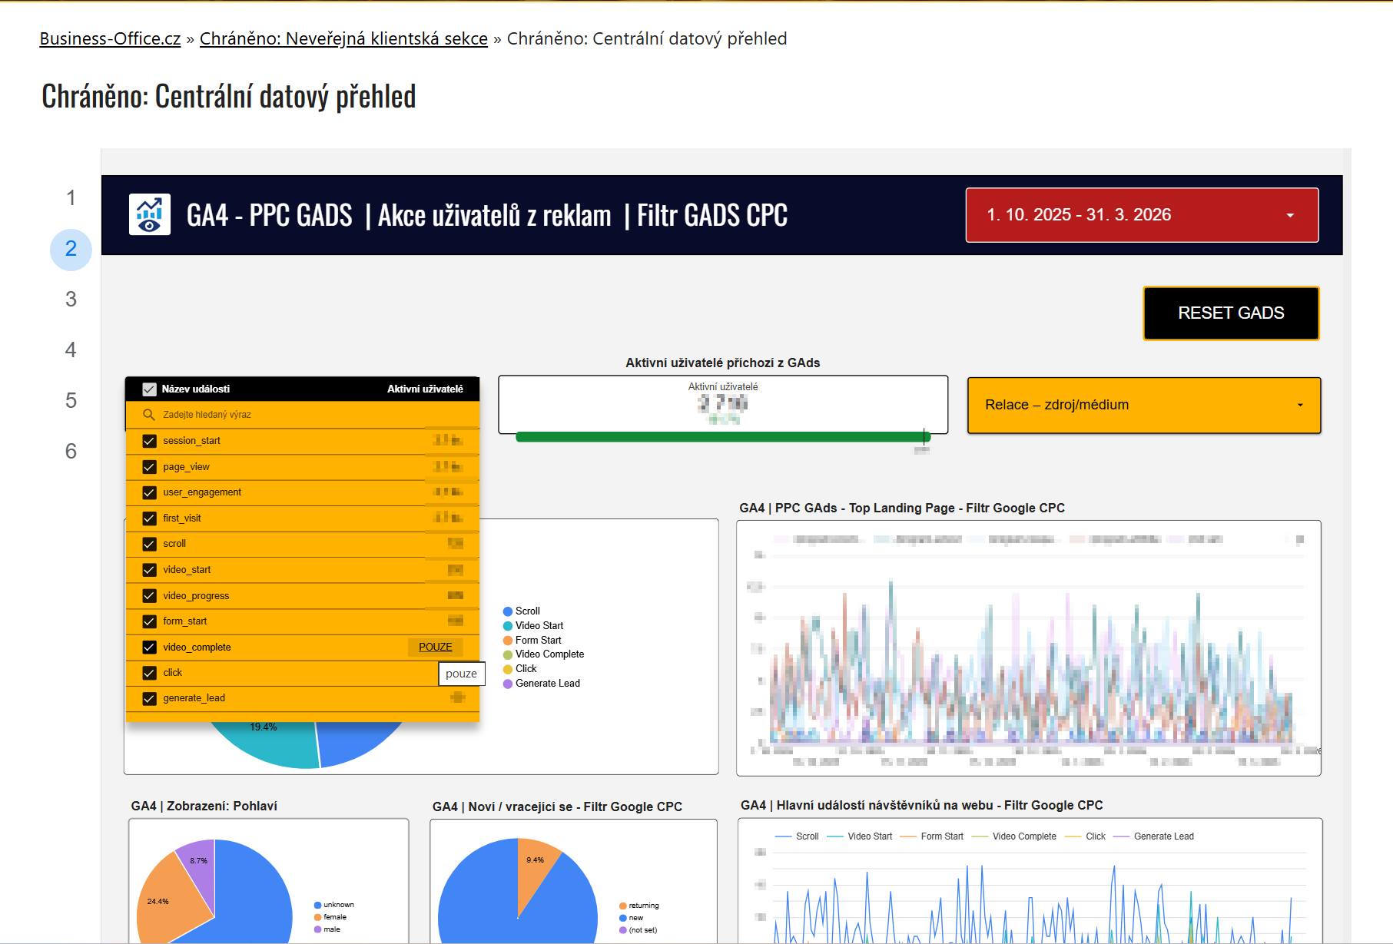
Task: Click the event search input field
Action: (307, 415)
